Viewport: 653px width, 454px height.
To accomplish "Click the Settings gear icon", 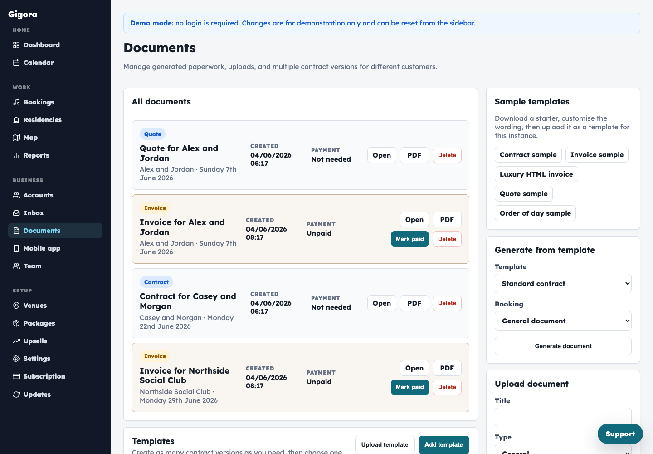I will (16, 359).
